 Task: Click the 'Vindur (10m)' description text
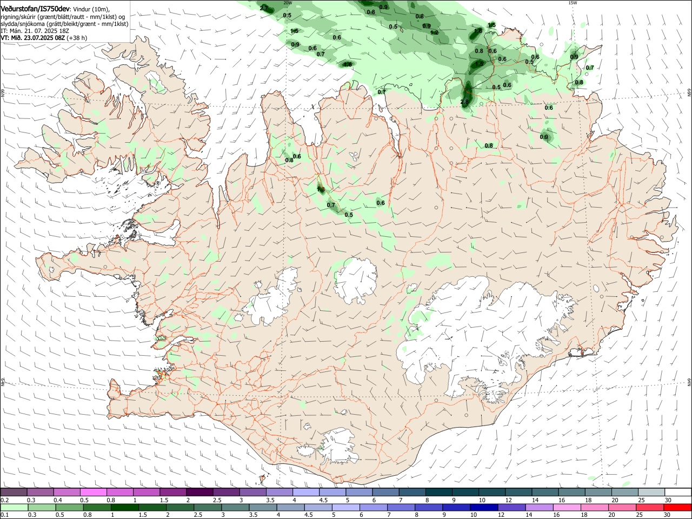pos(91,9)
